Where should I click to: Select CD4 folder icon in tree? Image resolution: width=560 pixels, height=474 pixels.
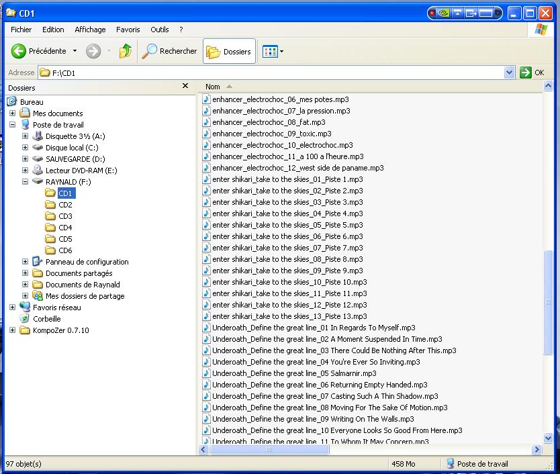tap(50, 228)
